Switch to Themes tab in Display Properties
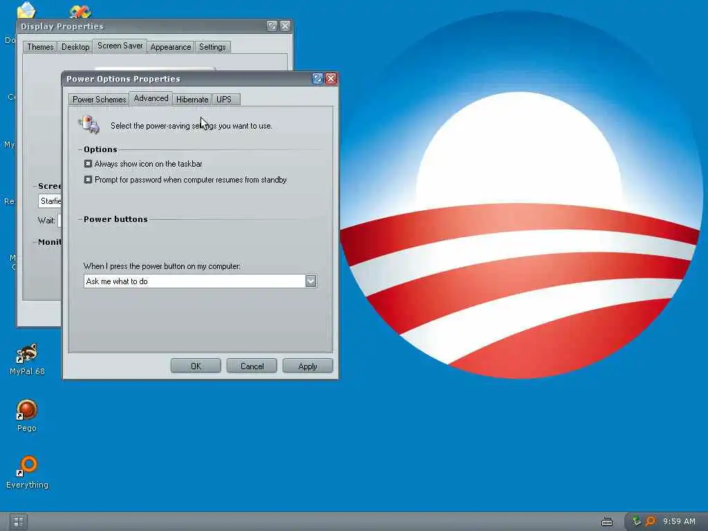This screenshot has width=708, height=531. tap(39, 47)
